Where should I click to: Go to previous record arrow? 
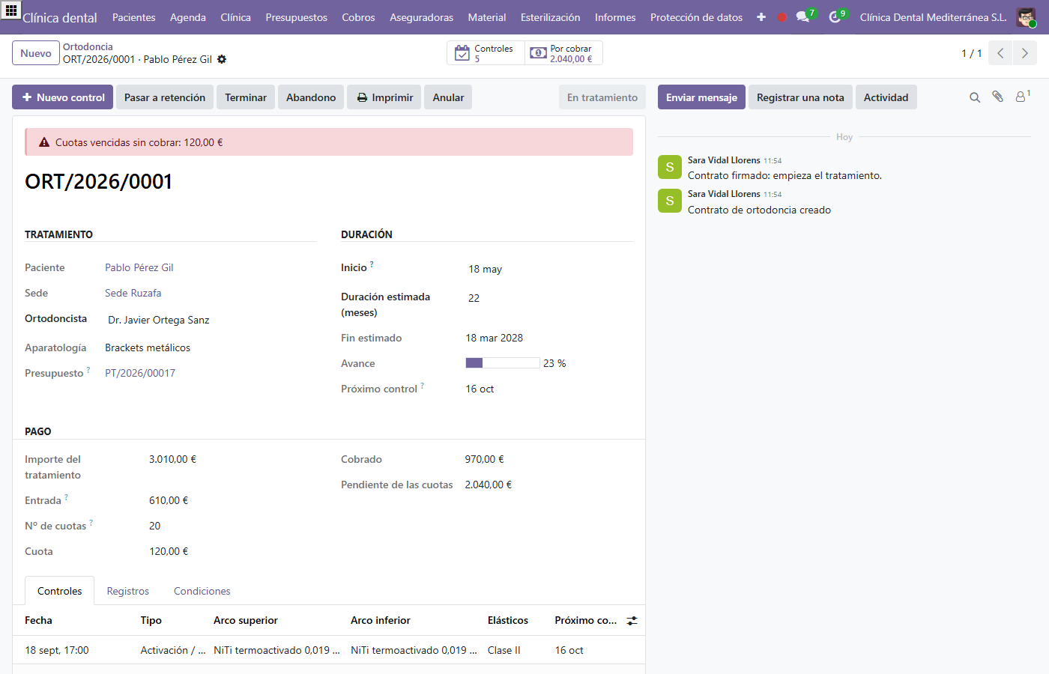coord(1000,53)
